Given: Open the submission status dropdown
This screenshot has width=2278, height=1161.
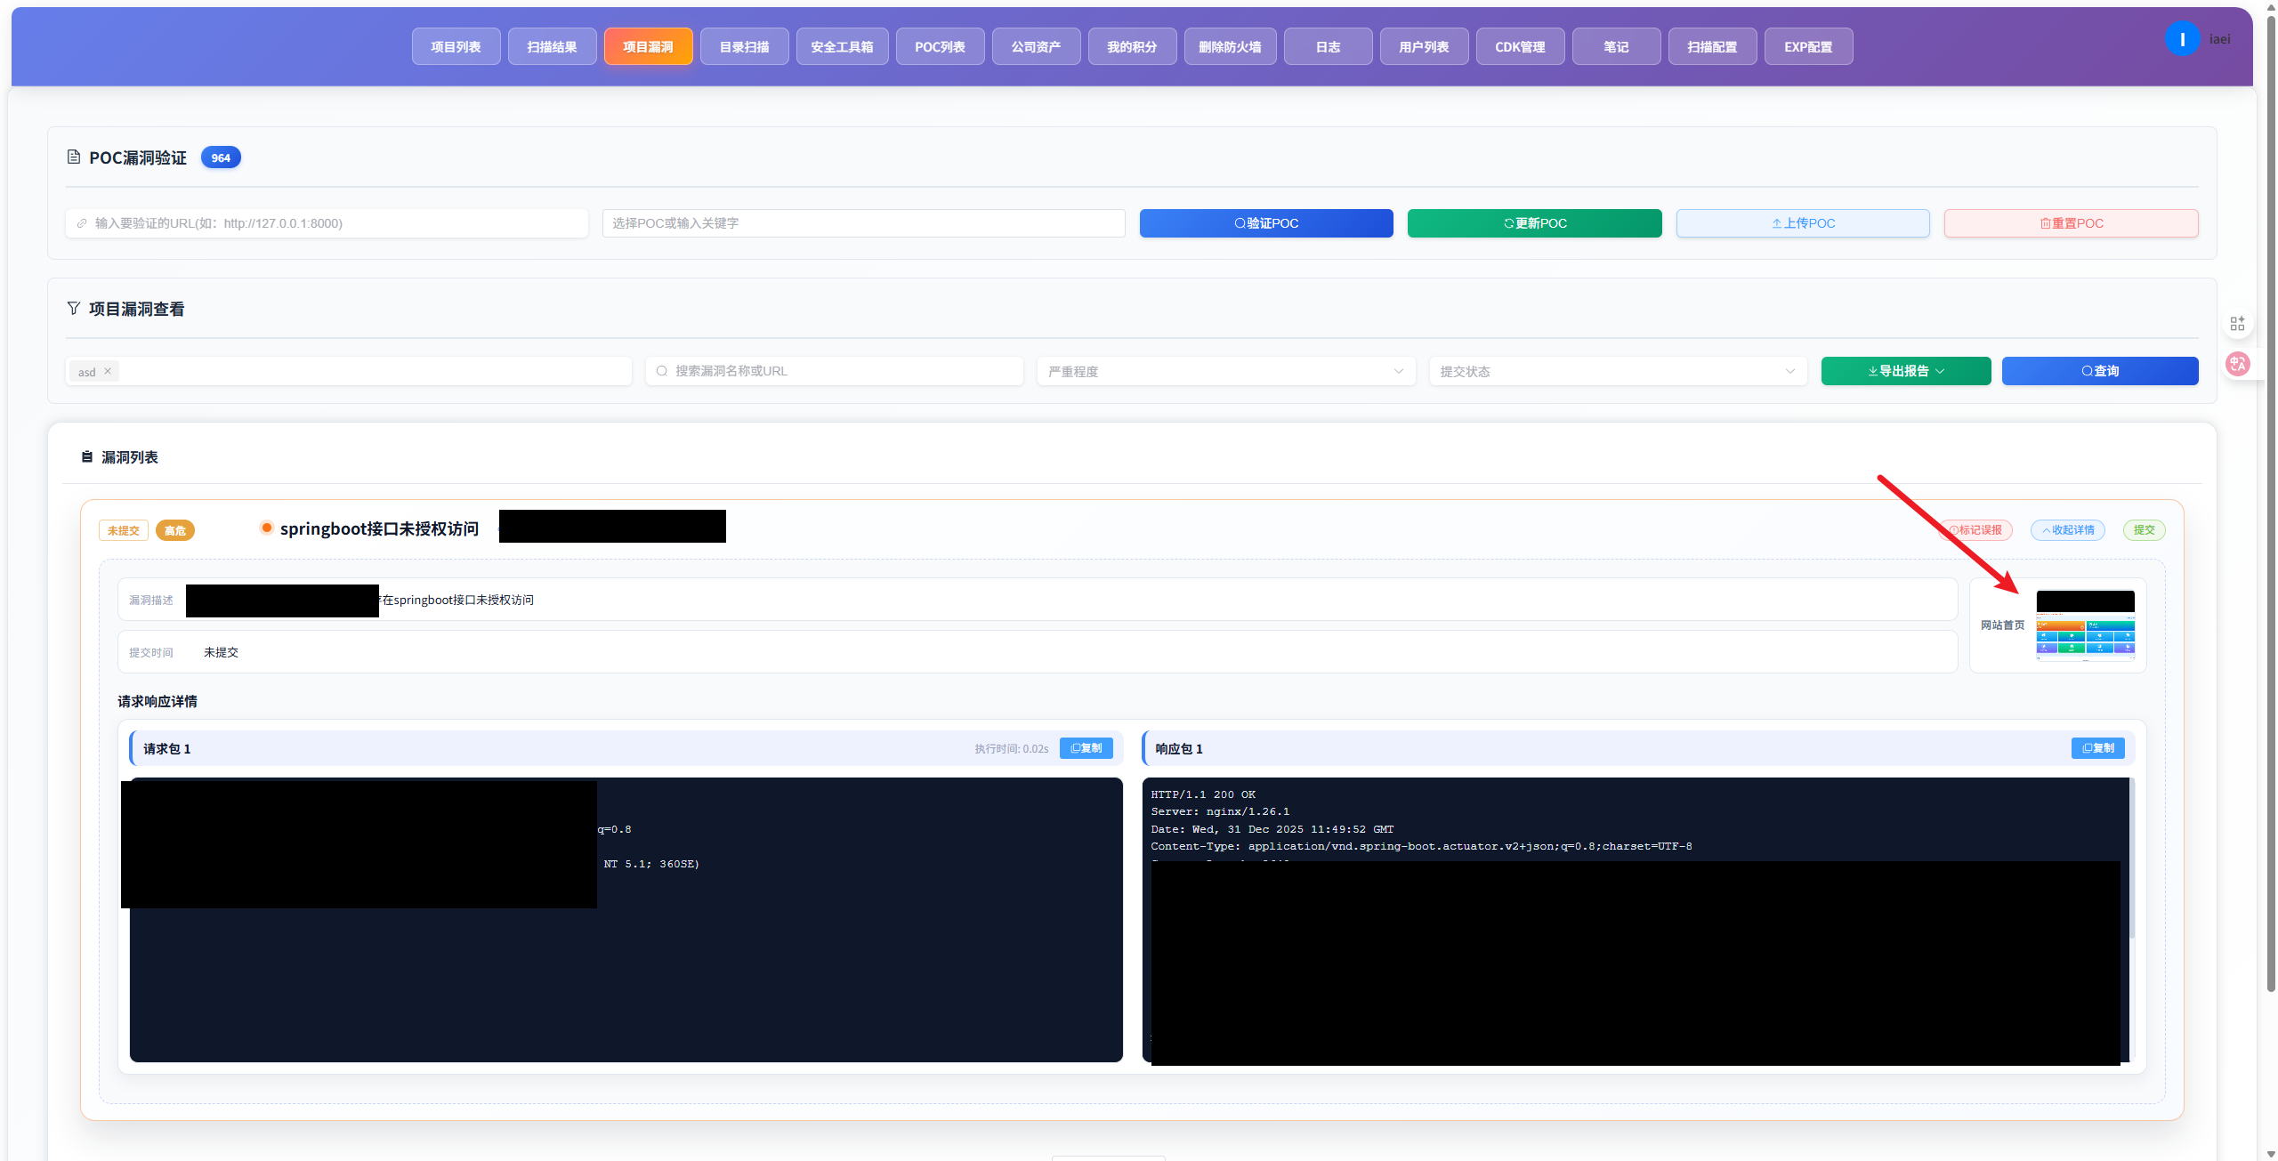Looking at the screenshot, I should click(x=1618, y=371).
